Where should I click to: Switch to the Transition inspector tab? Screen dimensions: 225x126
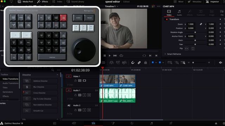click(201, 13)
